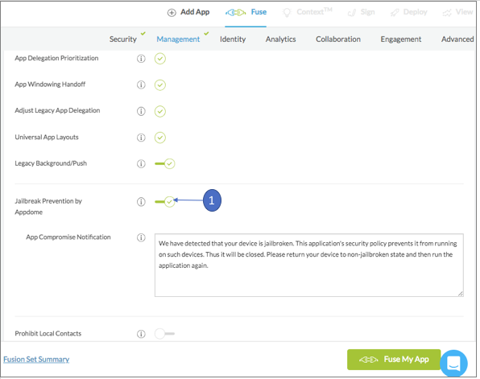Open info for Prohibit Local Contacts
Viewport: 480px width, 379px height.
tap(141, 334)
